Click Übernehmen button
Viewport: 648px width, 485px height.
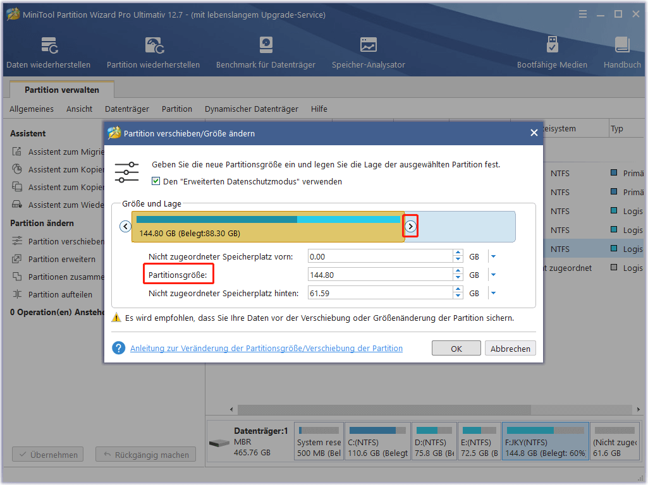pos(48,455)
